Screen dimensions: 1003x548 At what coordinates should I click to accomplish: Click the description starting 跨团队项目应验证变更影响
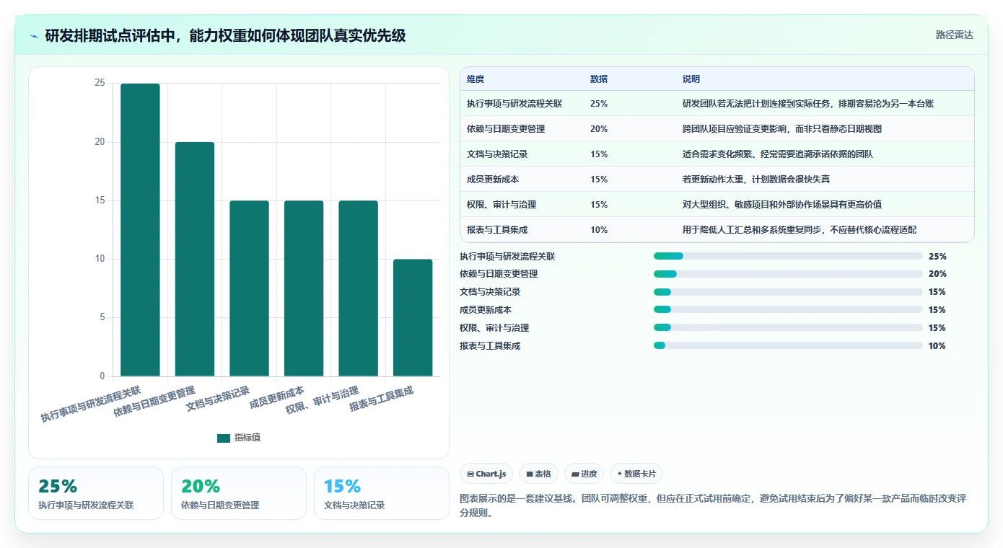click(782, 129)
